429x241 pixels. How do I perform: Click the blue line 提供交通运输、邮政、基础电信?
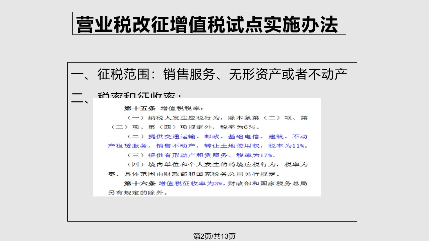217,137
